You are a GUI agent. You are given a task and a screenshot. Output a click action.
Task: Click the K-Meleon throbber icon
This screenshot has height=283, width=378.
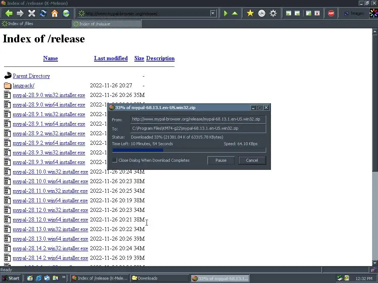[374, 13]
